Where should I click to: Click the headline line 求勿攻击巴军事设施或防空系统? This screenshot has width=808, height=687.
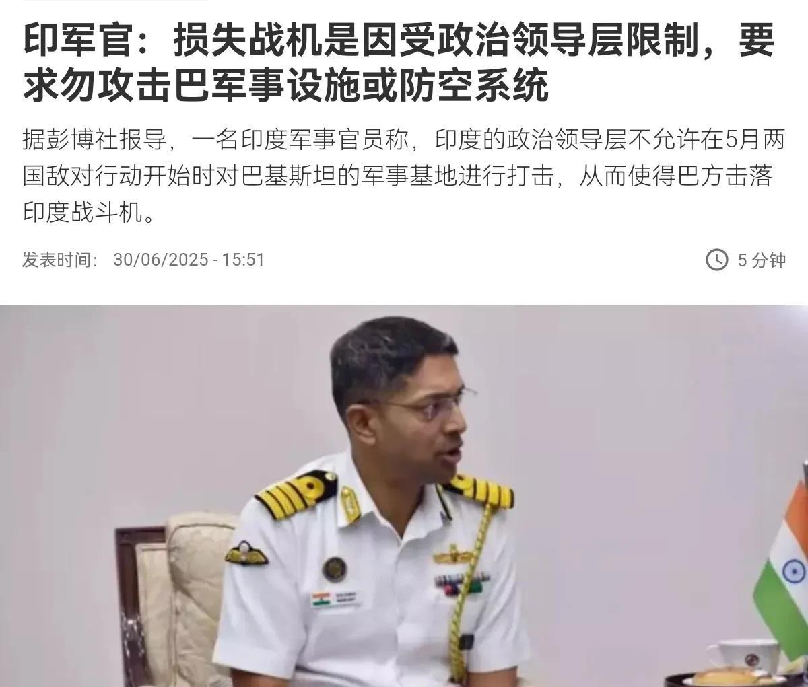(x=285, y=87)
